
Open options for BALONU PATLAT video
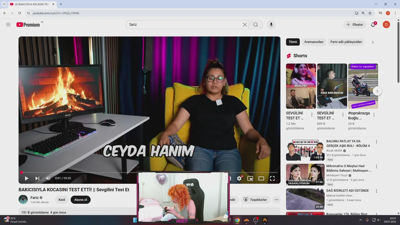point(377,142)
